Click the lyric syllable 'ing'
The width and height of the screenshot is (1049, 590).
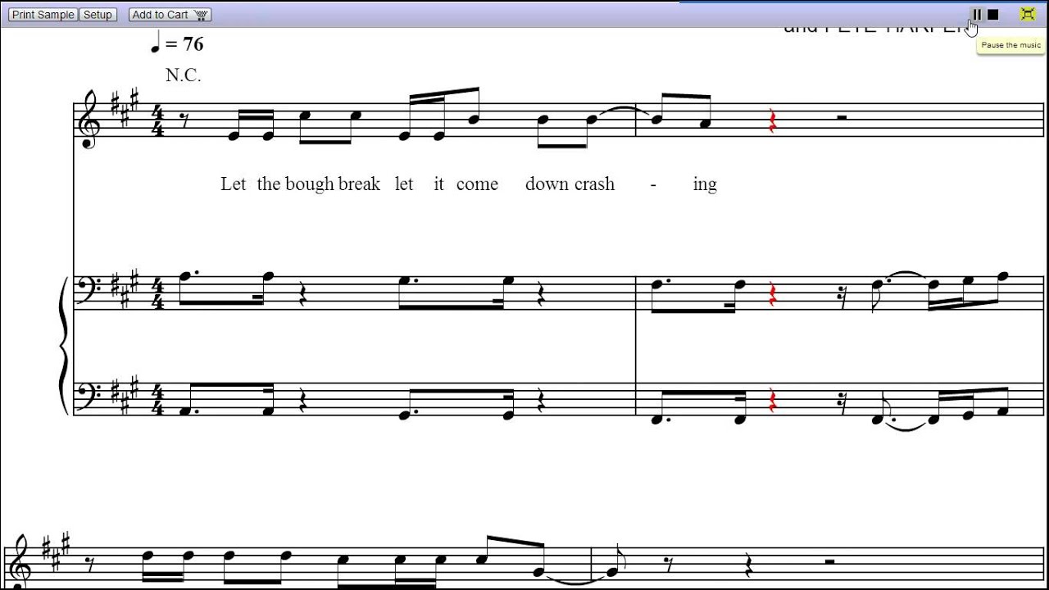point(705,185)
